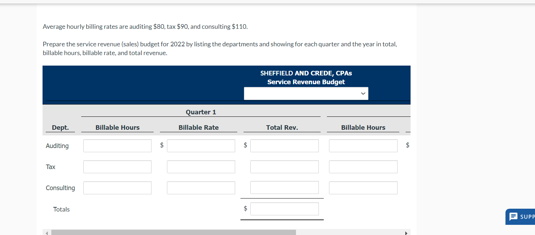Click the speech-bubble chat icon on SUPPORT button
Image resolution: width=535 pixels, height=235 pixels.
click(x=514, y=216)
